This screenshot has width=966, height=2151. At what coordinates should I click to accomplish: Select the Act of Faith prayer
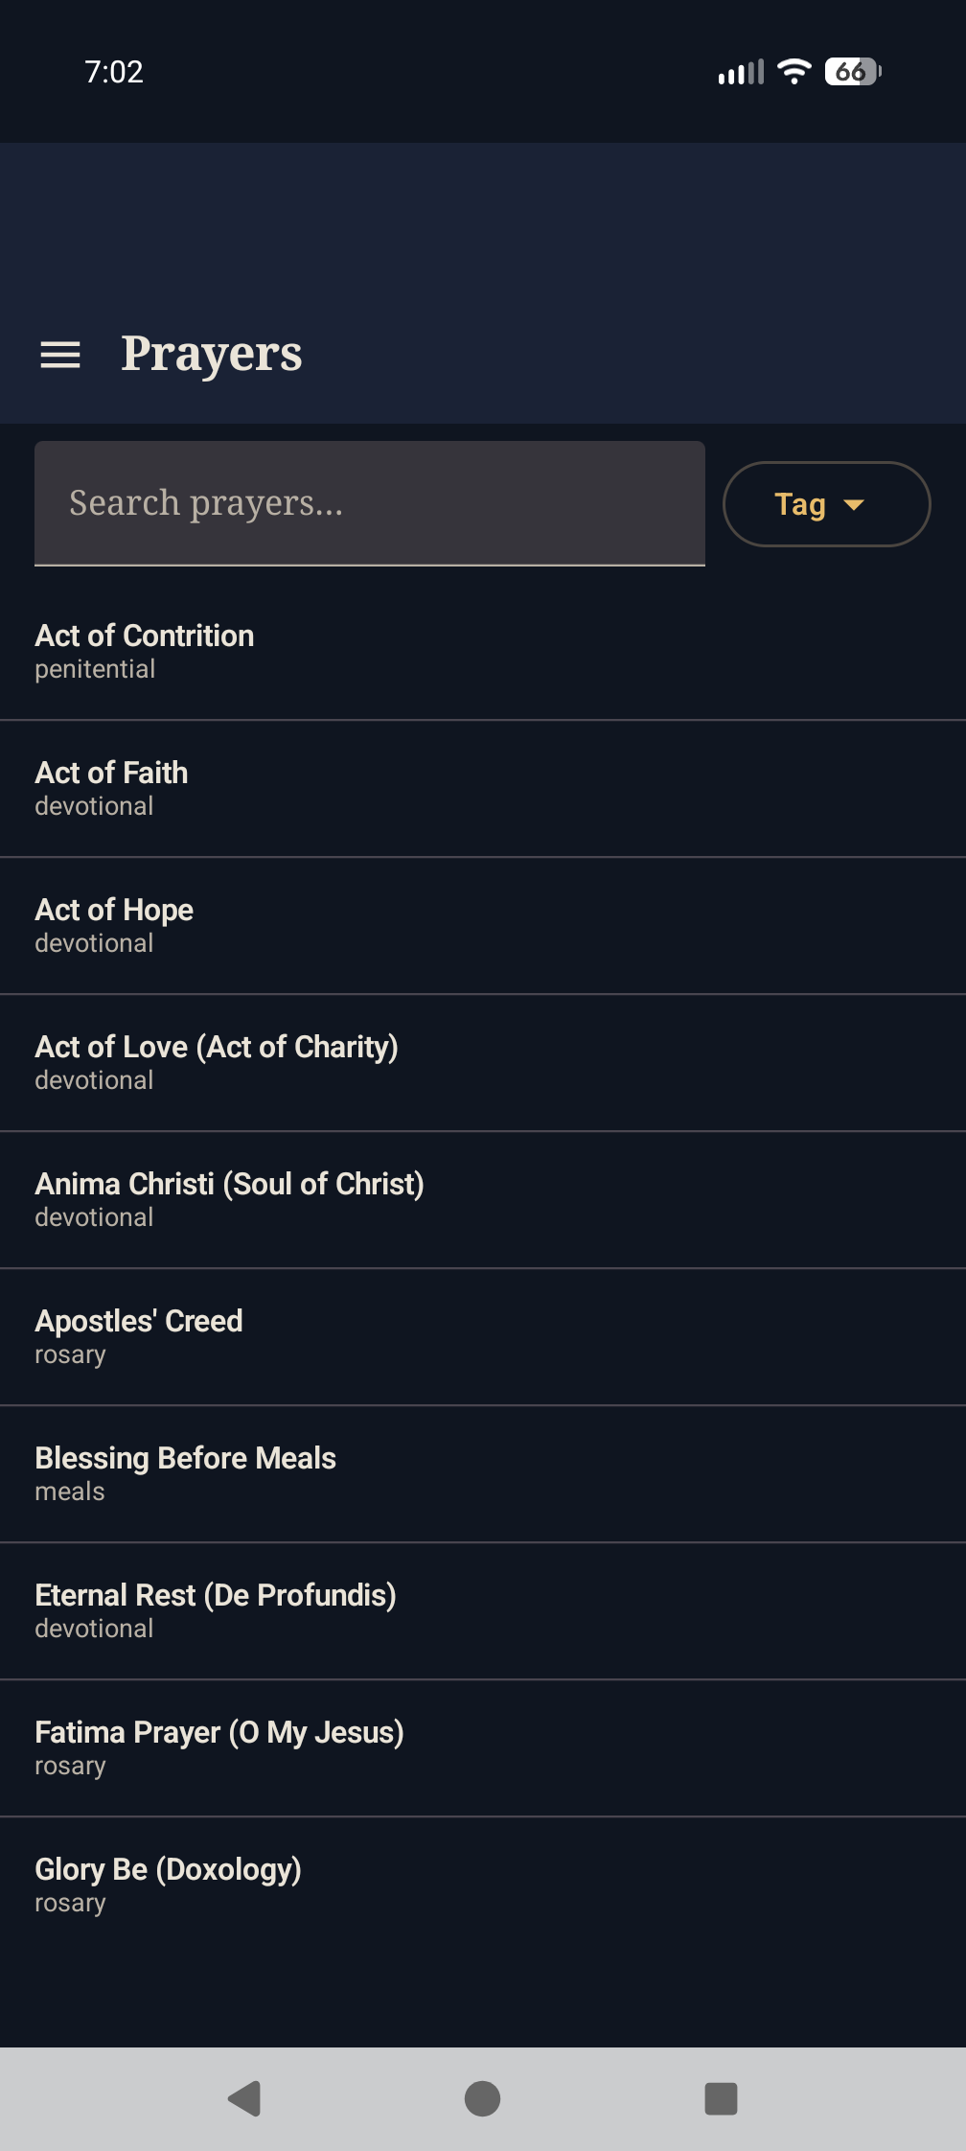(x=112, y=788)
